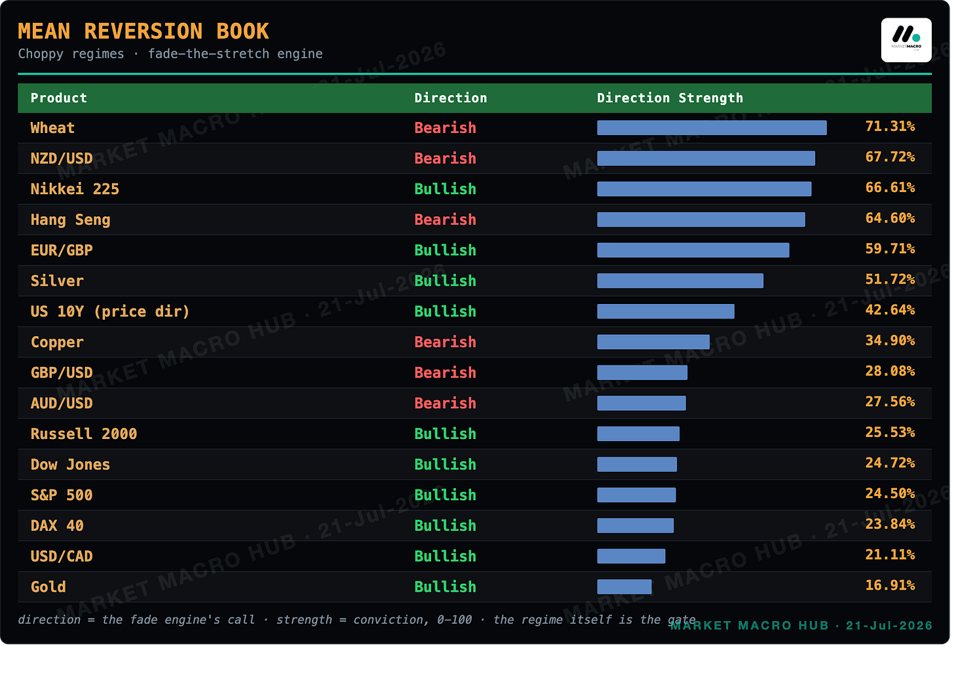This screenshot has width=954, height=686.
Task: Click the 24.50% strength value
Action: tap(890, 493)
